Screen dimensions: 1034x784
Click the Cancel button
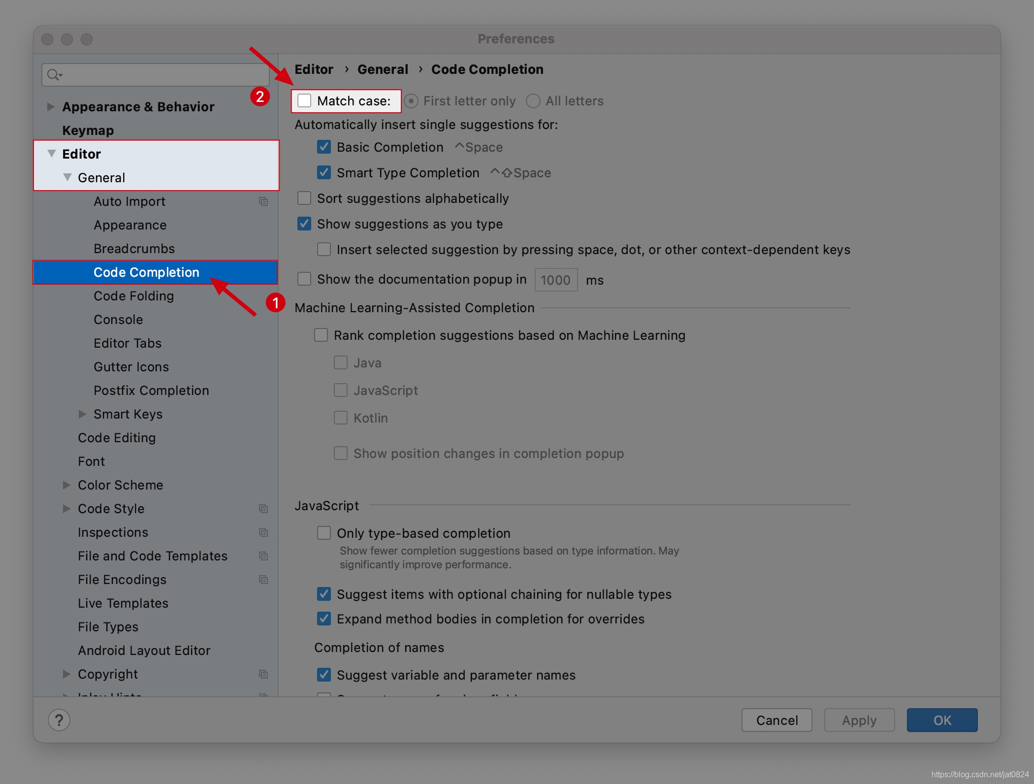pyautogui.click(x=777, y=720)
